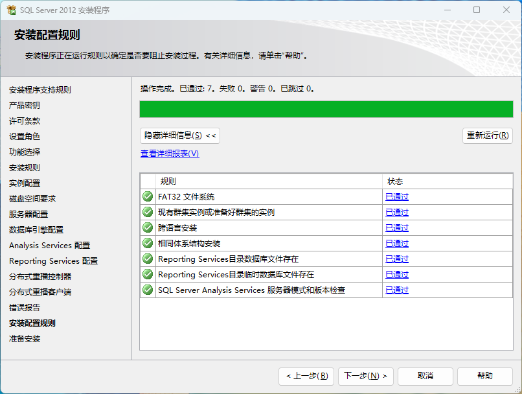
Task: Click rule text Reporting Services目录临时数据库文件存在
Action: [236, 274]
